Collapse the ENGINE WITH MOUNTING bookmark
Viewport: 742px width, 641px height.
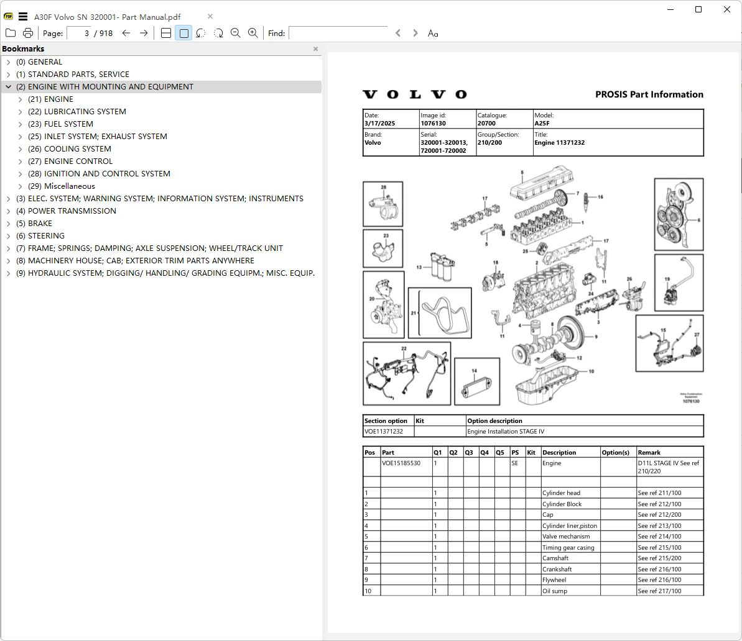9,87
